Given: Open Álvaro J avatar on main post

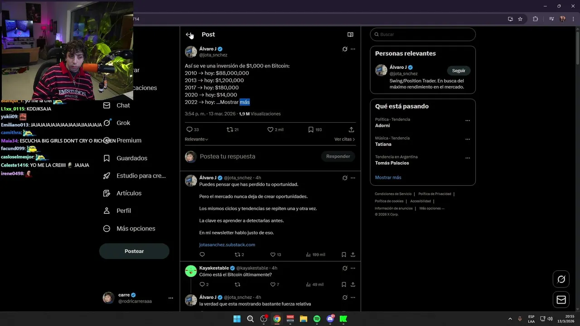Looking at the screenshot, I should (x=191, y=52).
